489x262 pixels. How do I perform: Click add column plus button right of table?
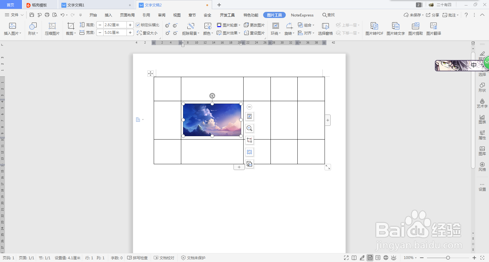(x=328, y=120)
